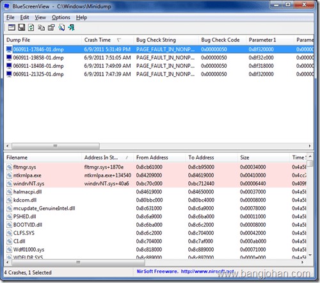Screen dimensions: 320x283
Task: Click the Exit toolbar icon
Action: click(71, 28)
